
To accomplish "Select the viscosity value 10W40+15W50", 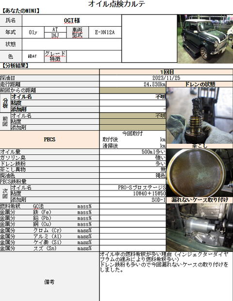I will point(133,194).
